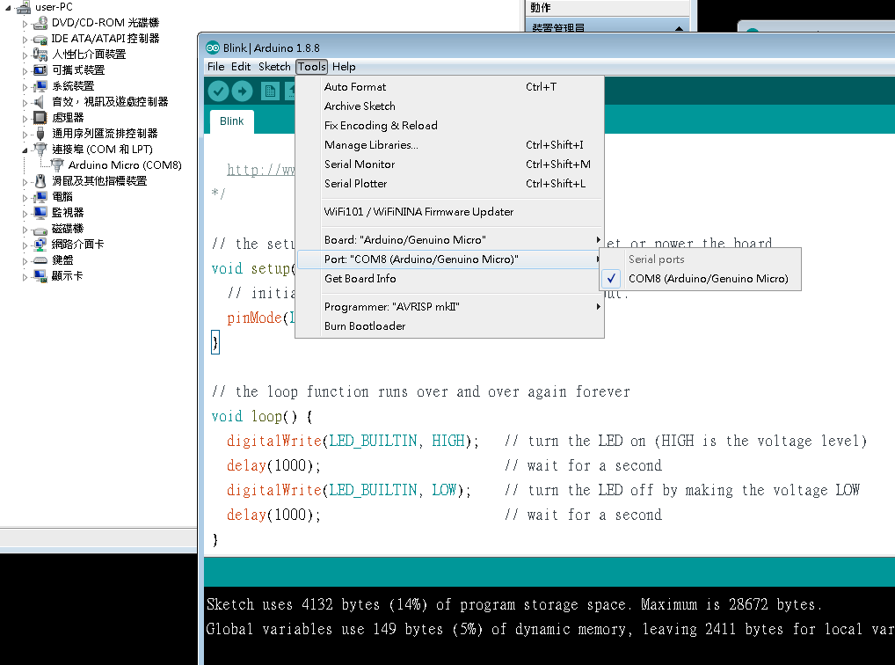
Task: Close the open Tools menu in menu bar
Action: click(311, 67)
